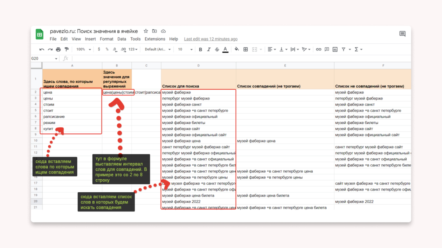The image size is (442, 248).
Task: Click the Undo icon in toolbar
Action: pyautogui.click(x=42, y=49)
